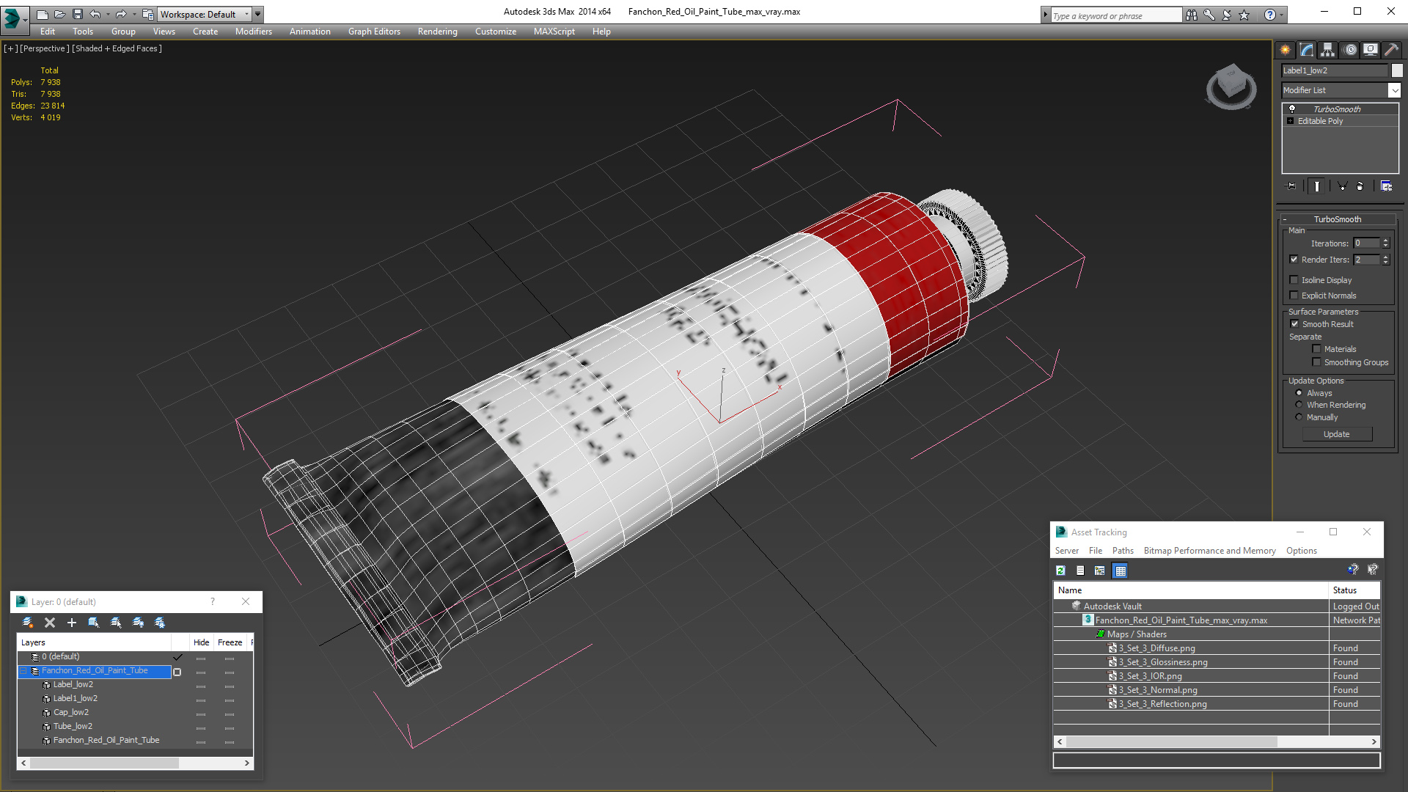Open the Rendering menu
This screenshot has height=792, width=1408.
tap(437, 32)
